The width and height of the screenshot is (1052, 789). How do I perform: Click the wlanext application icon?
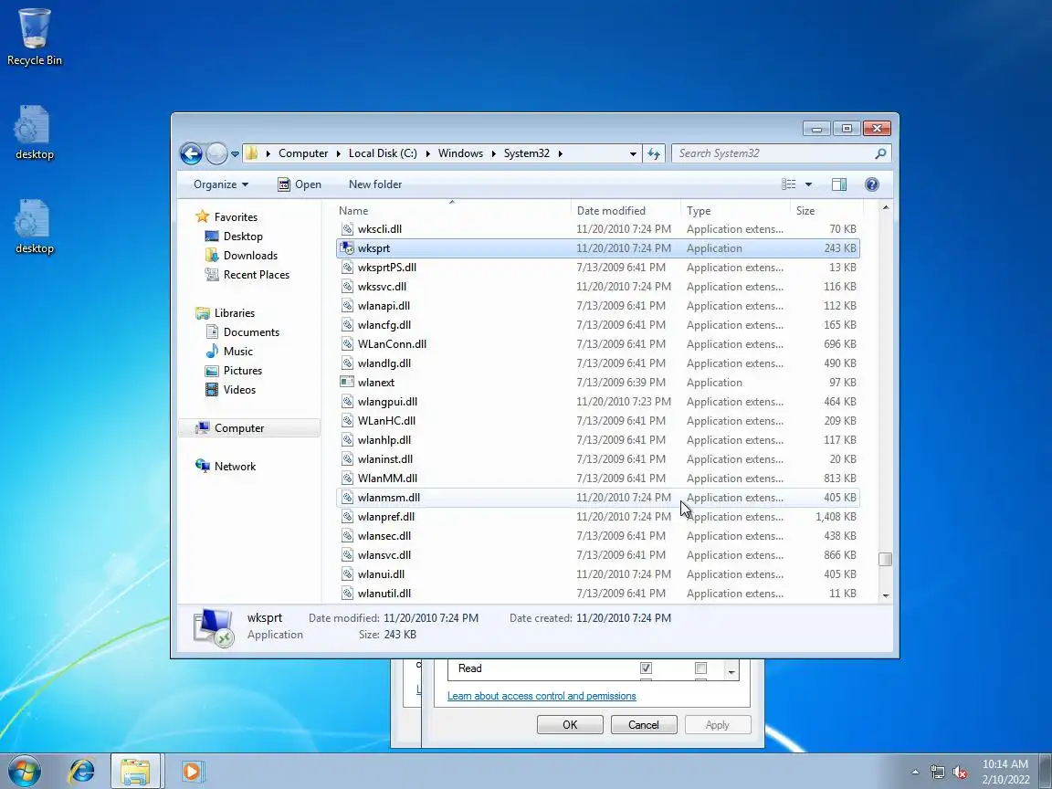(x=347, y=383)
